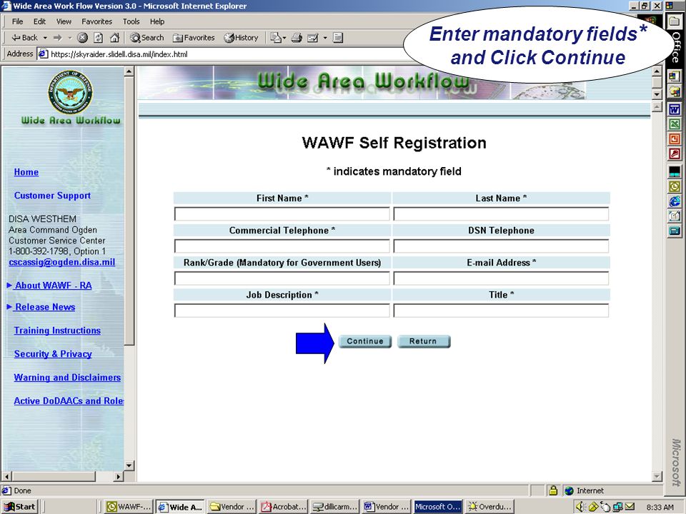Open the Customer Support link

[x=52, y=196]
